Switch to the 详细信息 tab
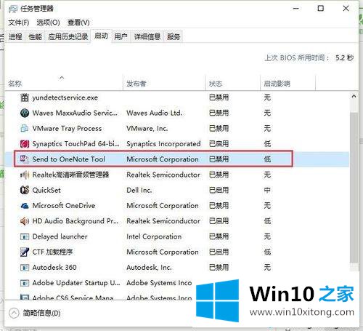 click(147, 37)
